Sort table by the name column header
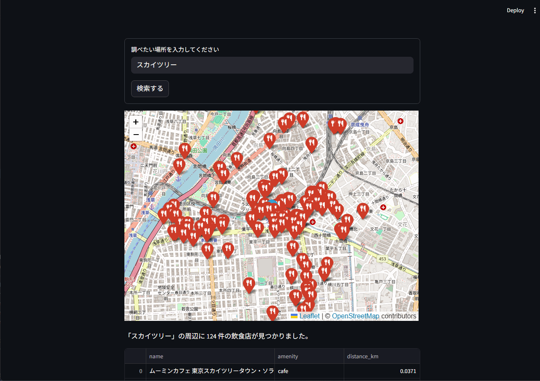Screen dimensions: 540x381 point(210,356)
